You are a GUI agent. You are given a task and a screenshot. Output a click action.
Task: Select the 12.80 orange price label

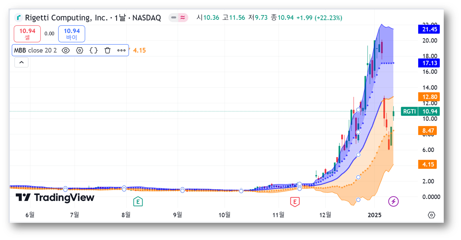[x=429, y=97]
